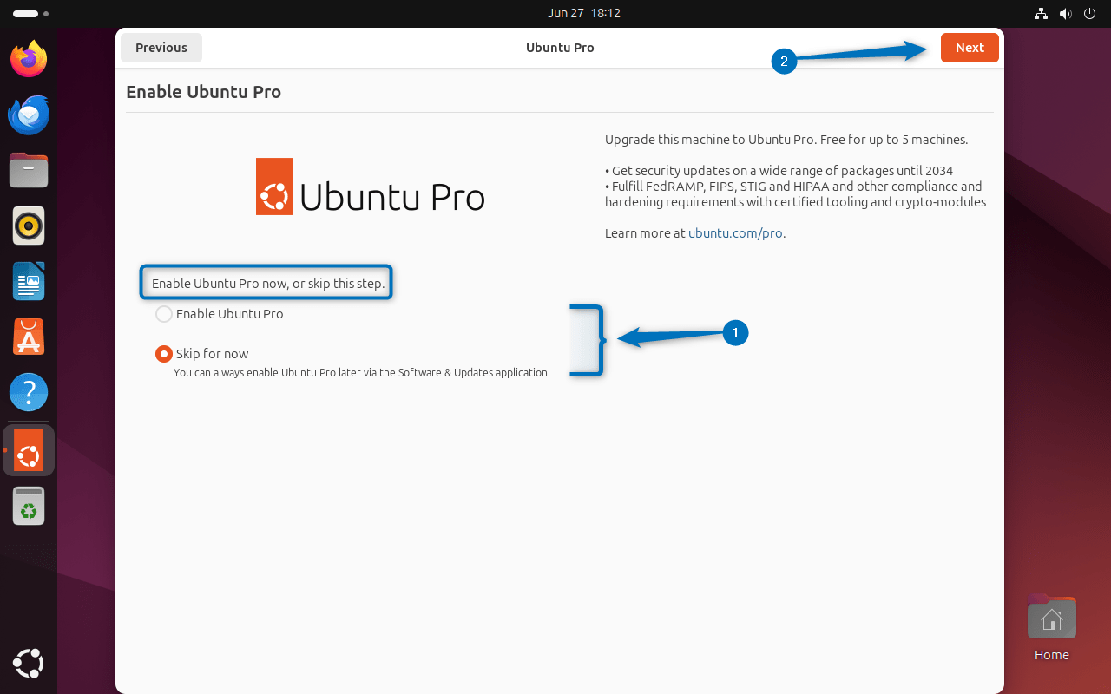Open LibreOffice Writer
This screenshot has height=694, width=1111.
tap(28, 281)
